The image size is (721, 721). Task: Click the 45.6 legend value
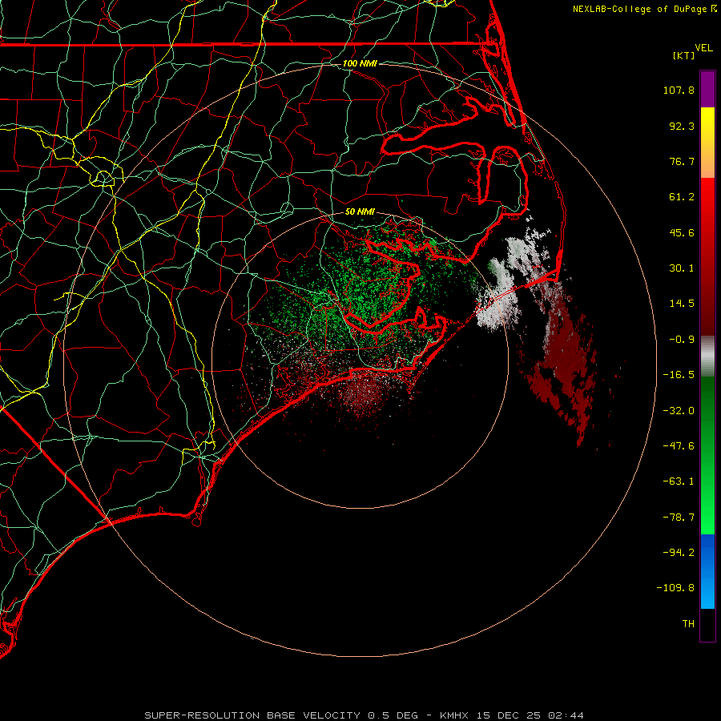(x=682, y=232)
